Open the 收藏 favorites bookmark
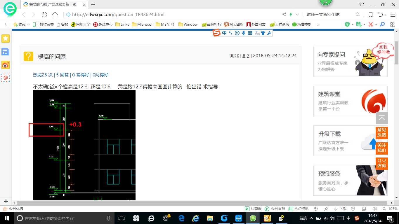The width and height of the screenshot is (399, 224). coord(19,24)
